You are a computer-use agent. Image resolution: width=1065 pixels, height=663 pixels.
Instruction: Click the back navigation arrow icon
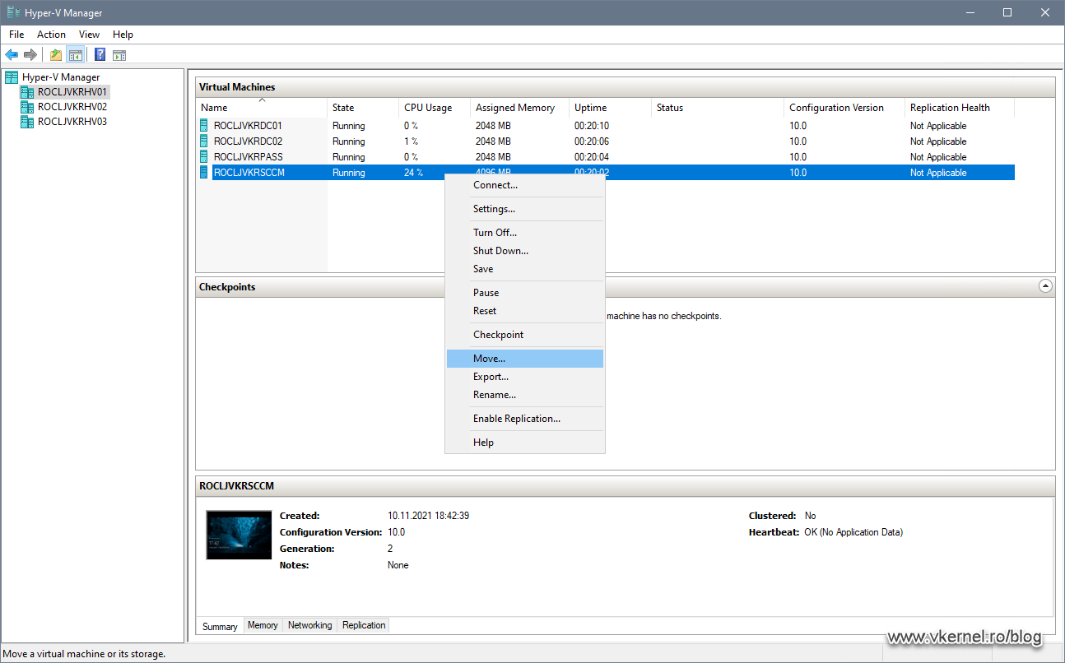12,54
